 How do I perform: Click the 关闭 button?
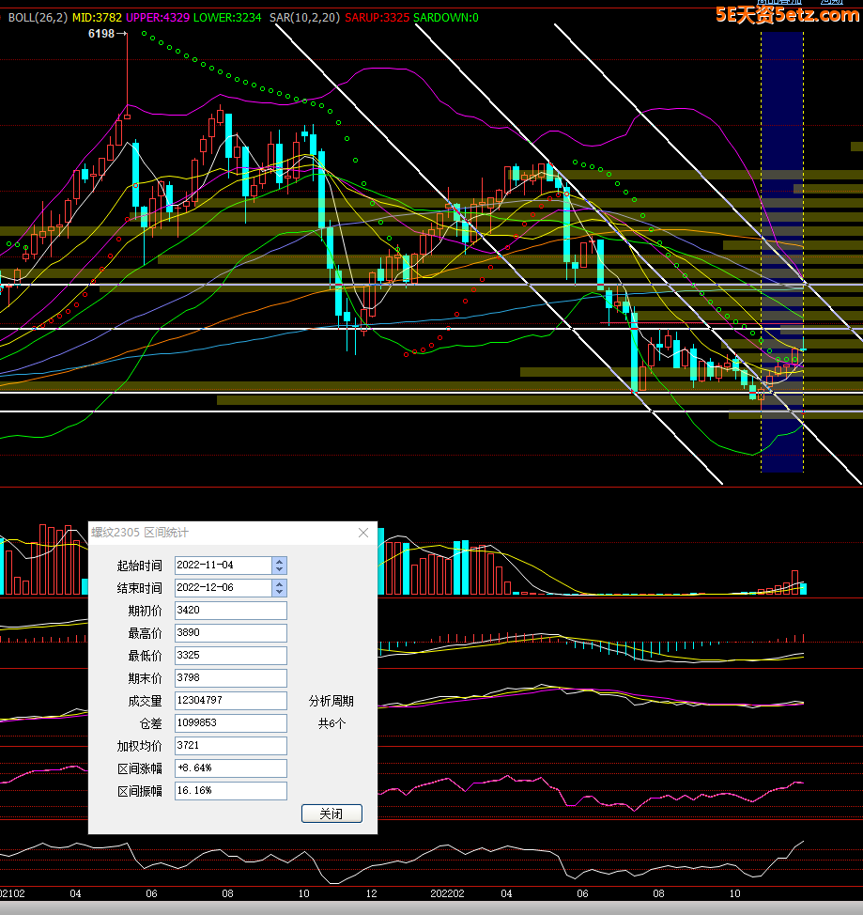[331, 814]
